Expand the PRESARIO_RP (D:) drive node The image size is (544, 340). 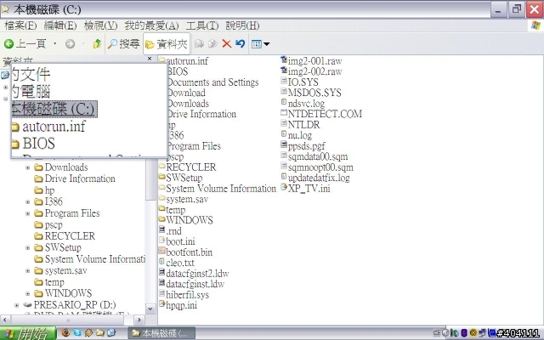pyautogui.click(x=16, y=305)
